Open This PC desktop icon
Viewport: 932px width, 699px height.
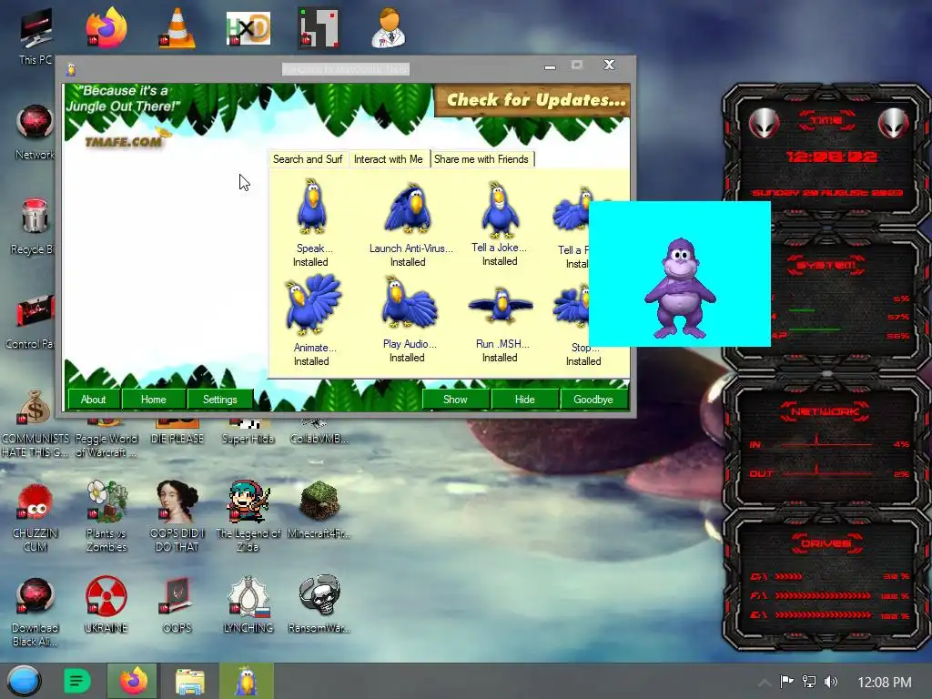click(x=35, y=36)
